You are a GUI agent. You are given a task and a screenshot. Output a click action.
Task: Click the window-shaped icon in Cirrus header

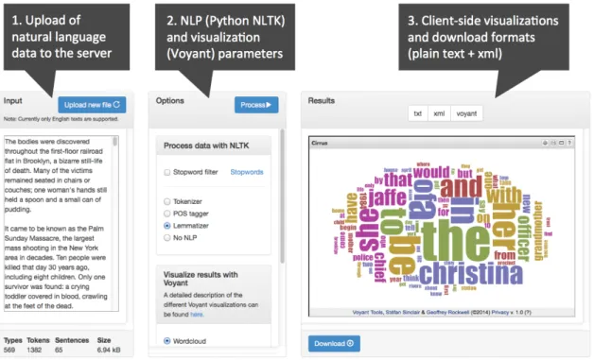coord(562,143)
